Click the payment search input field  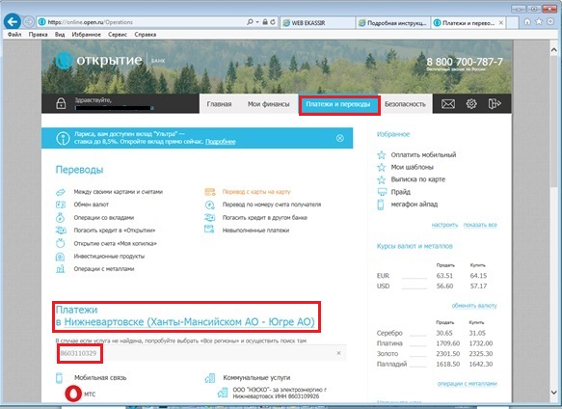(x=201, y=353)
